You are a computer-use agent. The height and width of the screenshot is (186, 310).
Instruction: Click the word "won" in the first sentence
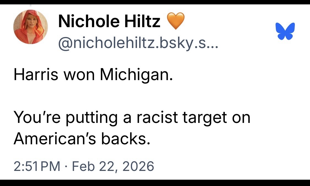79,75
